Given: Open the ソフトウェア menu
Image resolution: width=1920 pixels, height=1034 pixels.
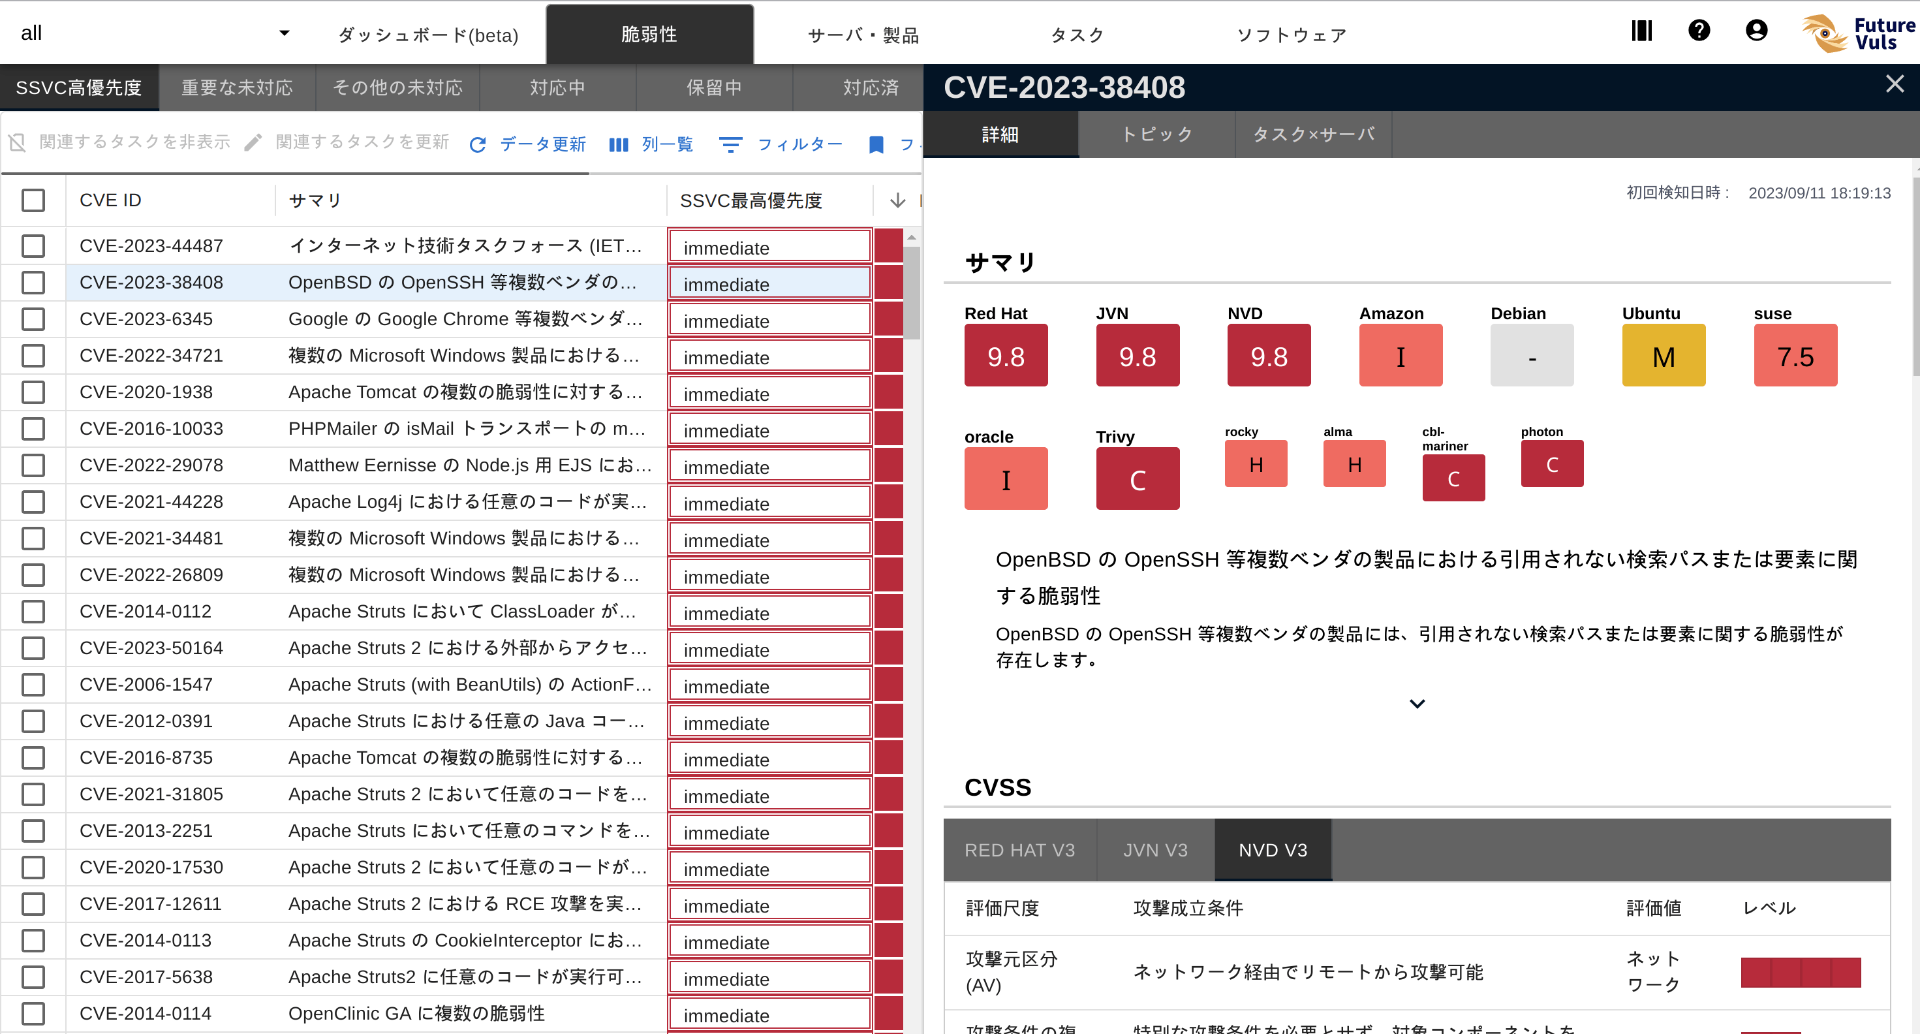Looking at the screenshot, I should [x=1291, y=35].
